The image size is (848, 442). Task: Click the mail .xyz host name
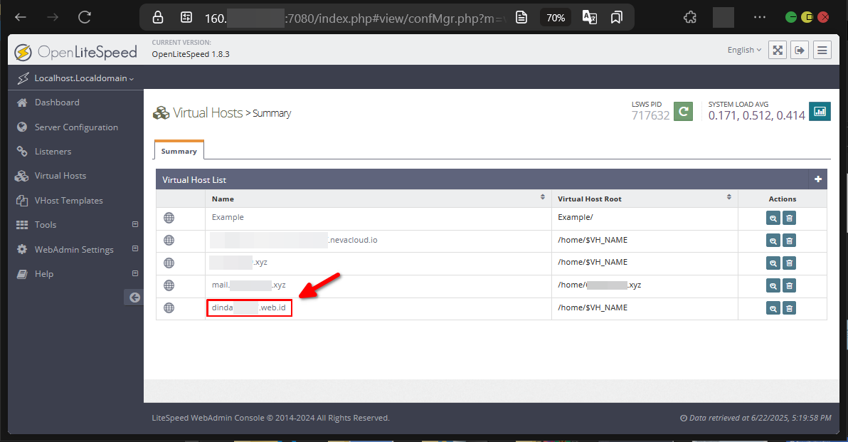pos(249,285)
